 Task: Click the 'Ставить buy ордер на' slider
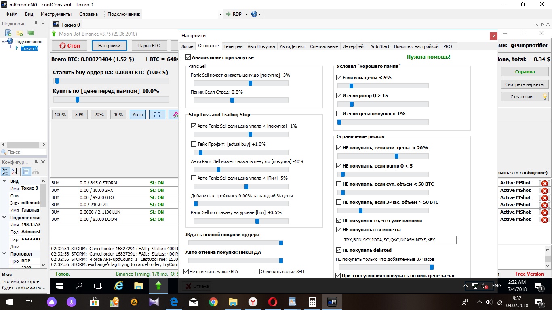point(111,81)
